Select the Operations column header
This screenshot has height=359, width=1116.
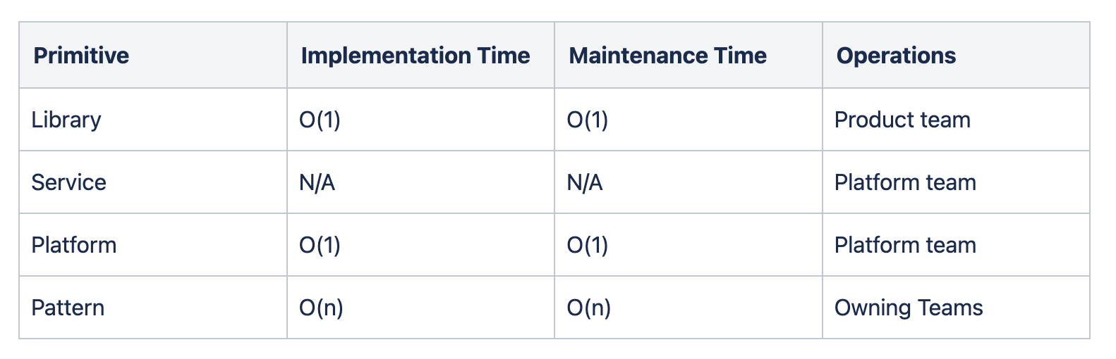tap(896, 56)
